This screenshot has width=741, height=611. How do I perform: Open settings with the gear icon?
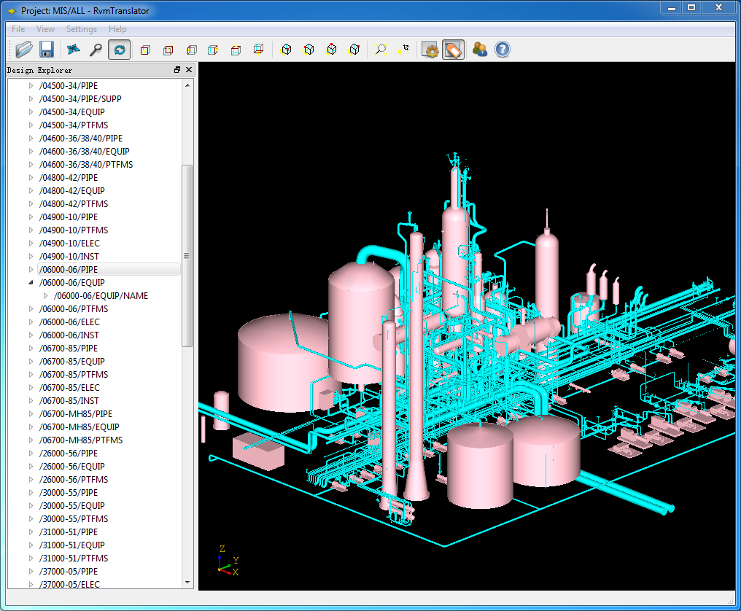430,50
